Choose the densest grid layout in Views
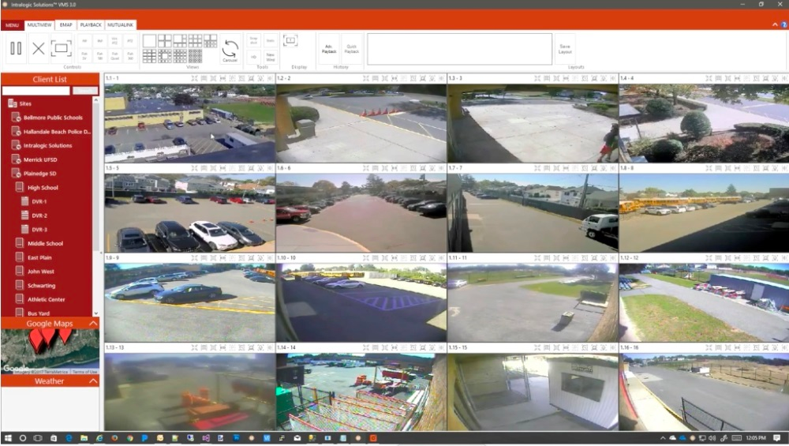This screenshot has width=789, height=446. tap(195, 56)
